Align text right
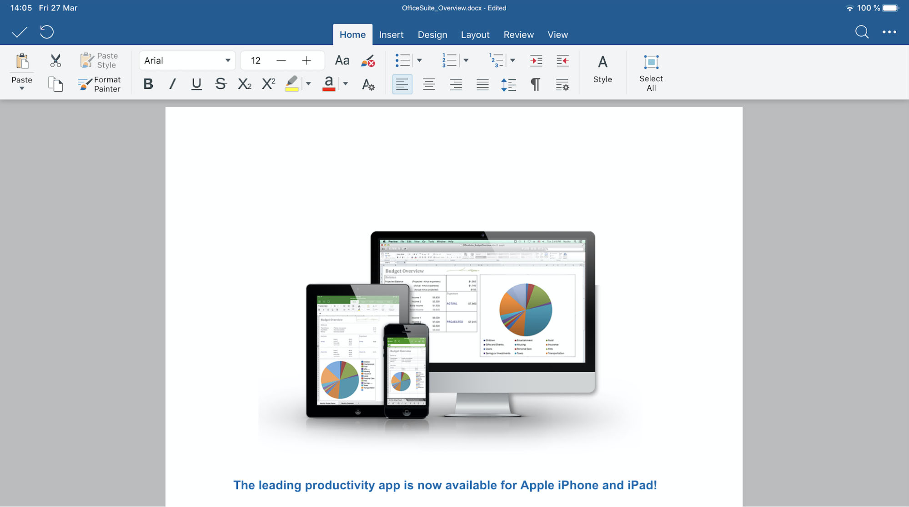 click(x=456, y=84)
